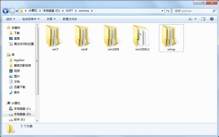
Task: Select 收藏夹 in the navigation pane
Action: (x=14, y=28)
